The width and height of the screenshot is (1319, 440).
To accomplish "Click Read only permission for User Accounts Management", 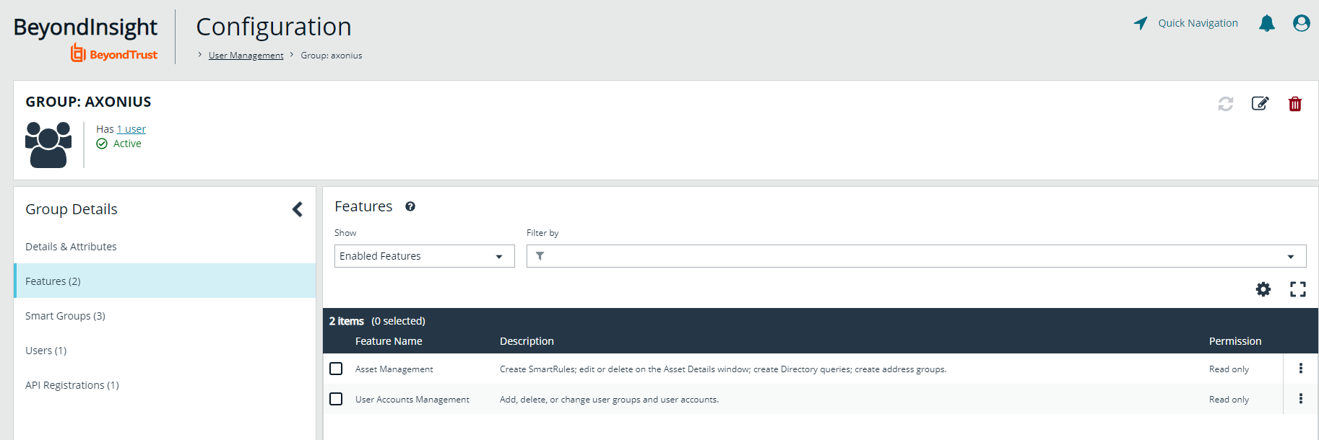I will click(x=1229, y=400).
